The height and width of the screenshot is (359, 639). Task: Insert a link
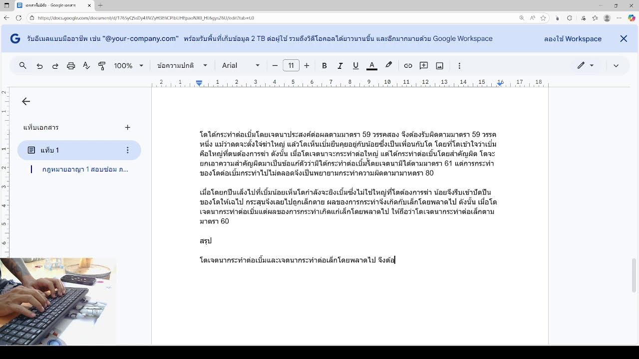click(x=408, y=65)
